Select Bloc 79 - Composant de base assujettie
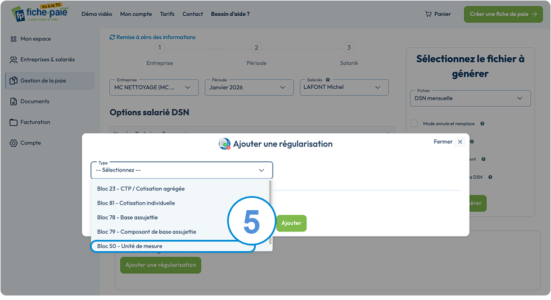551x300 pixels. click(179, 232)
